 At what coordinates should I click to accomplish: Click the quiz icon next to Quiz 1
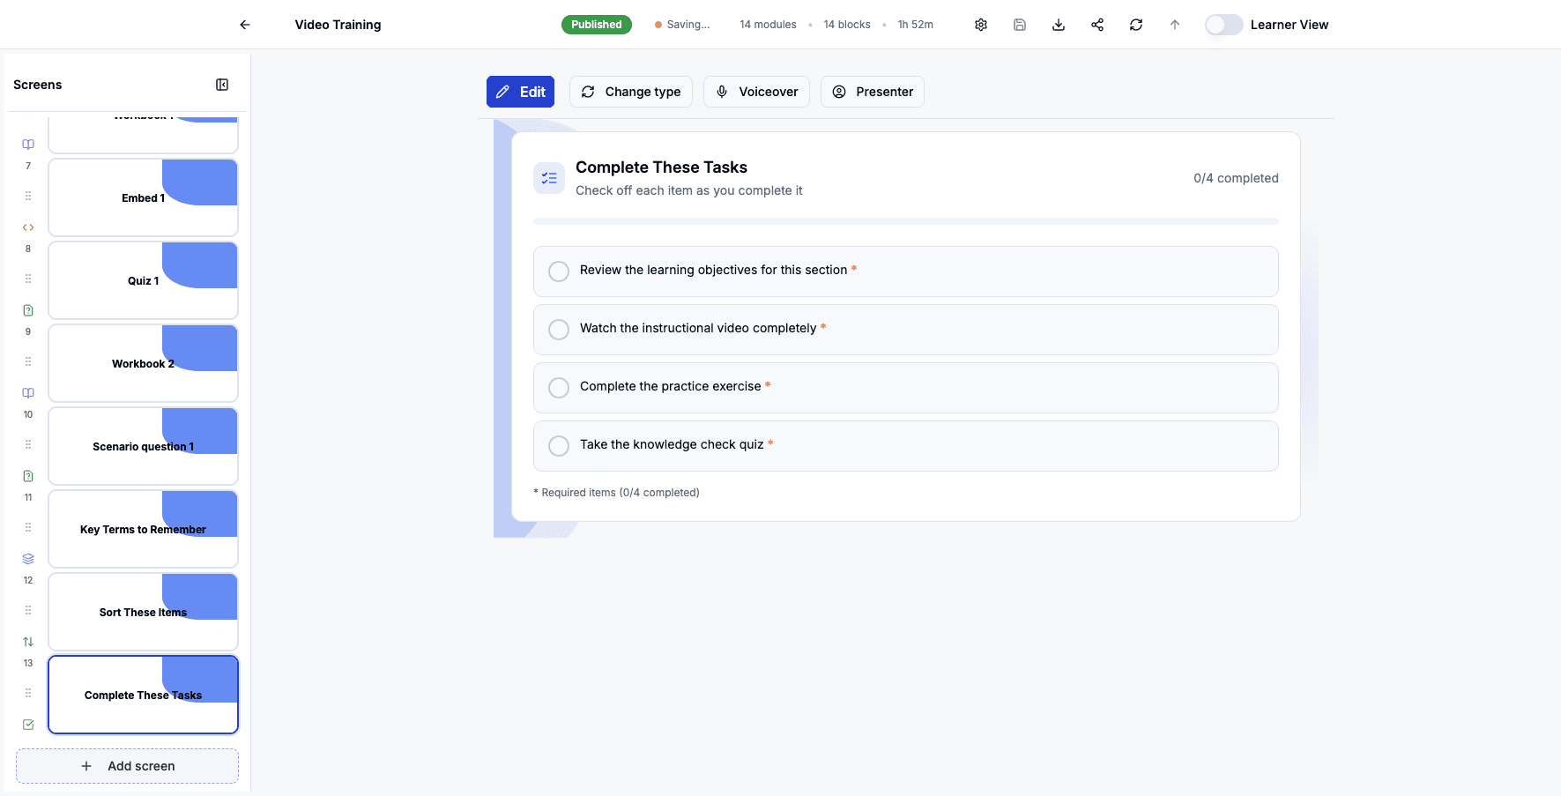27,310
